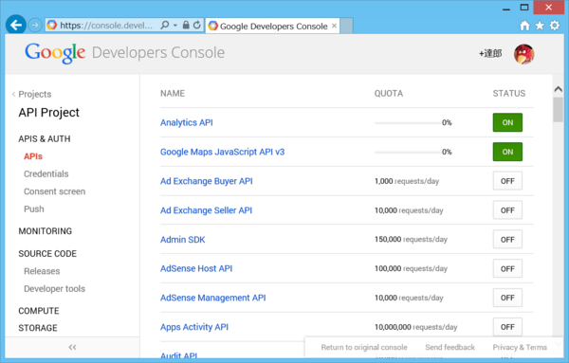Turn off Analytics API ON toggle
This screenshot has height=363, width=569.
[507, 122]
